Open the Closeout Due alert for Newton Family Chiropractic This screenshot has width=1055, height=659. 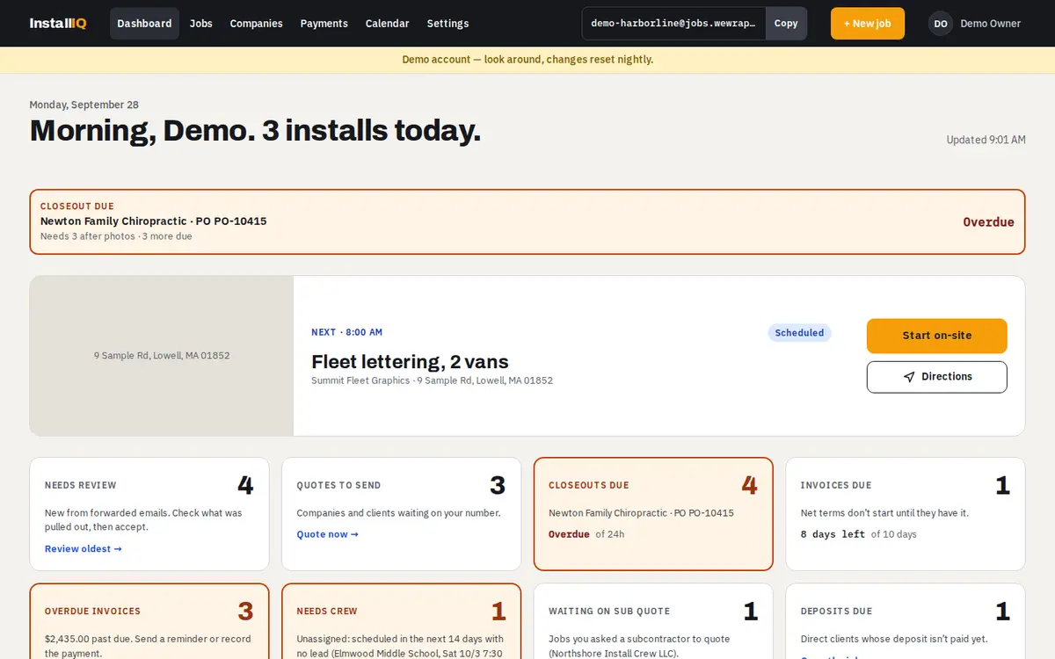click(x=527, y=222)
